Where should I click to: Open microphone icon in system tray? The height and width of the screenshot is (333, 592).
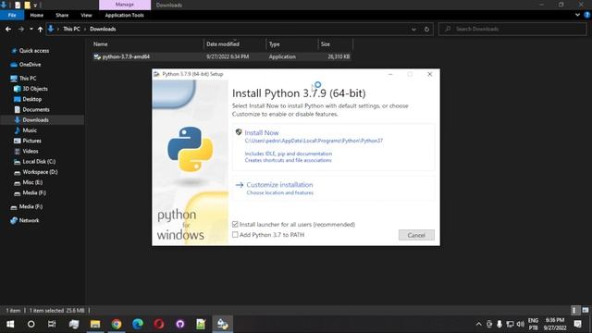499,324
